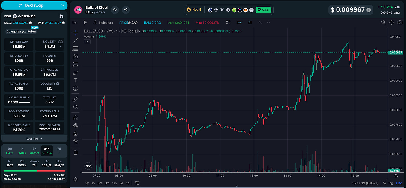Take a chart snapshot with camera
Image resolution: width=406 pixels, height=188 pixels.
click(x=400, y=23)
